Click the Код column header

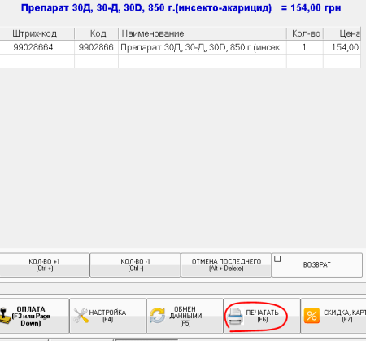(x=97, y=33)
